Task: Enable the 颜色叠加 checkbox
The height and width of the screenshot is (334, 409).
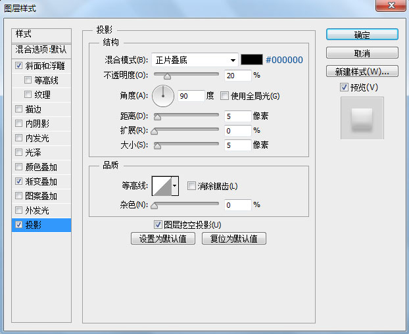Action: pyautogui.click(x=19, y=166)
